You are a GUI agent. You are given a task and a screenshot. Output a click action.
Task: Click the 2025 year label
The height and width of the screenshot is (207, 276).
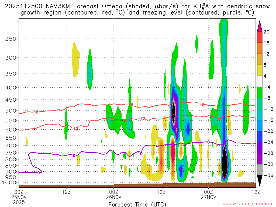(19, 202)
